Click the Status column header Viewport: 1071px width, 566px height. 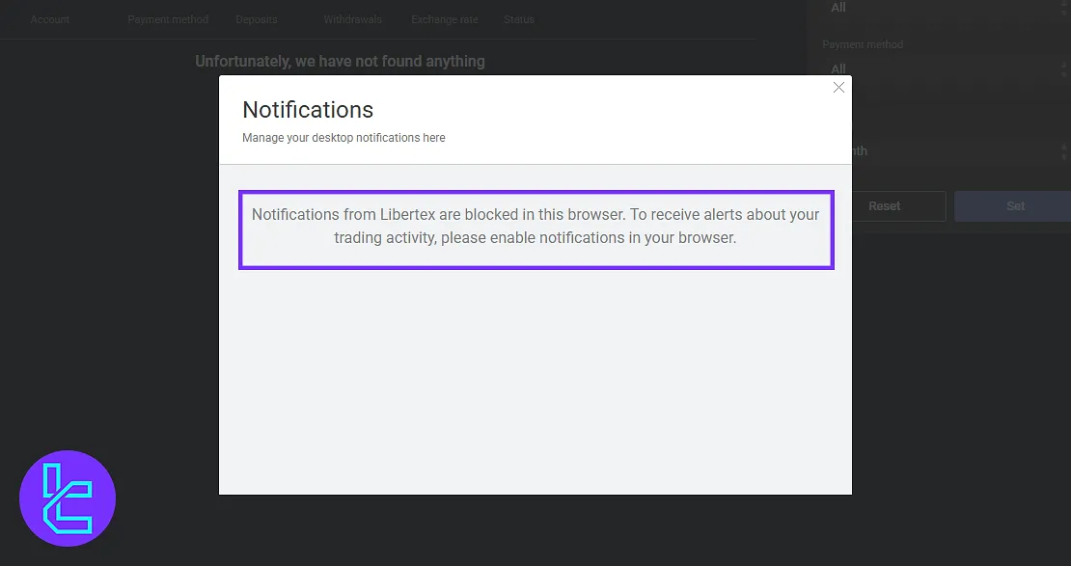(519, 19)
